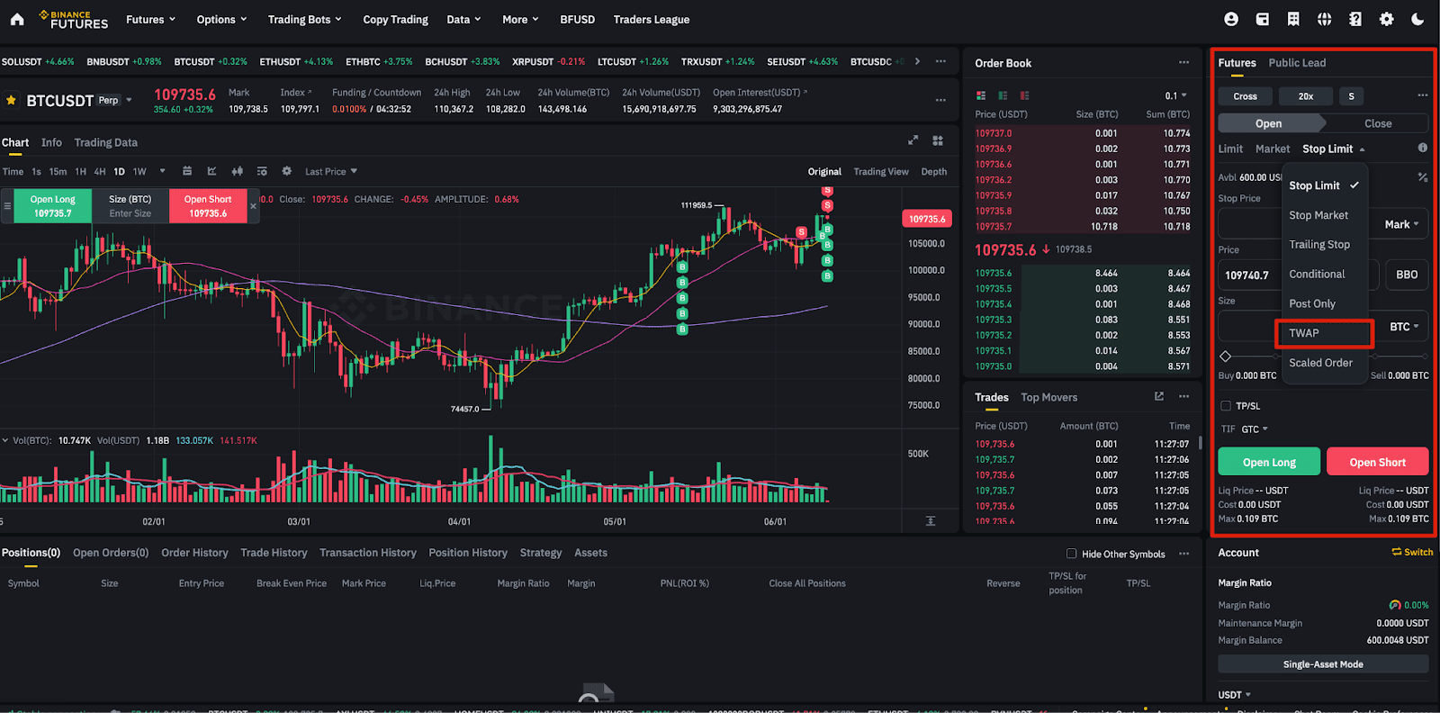Expand the Data menu
This screenshot has width=1440, height=713.
pos(464,19)
